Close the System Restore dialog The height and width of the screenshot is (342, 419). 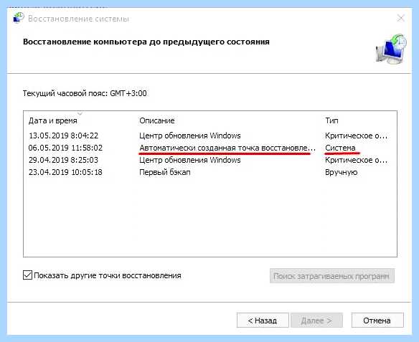401,19
